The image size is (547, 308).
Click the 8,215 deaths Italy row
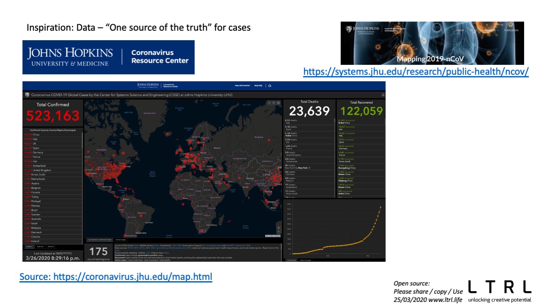tap(308, 122)
